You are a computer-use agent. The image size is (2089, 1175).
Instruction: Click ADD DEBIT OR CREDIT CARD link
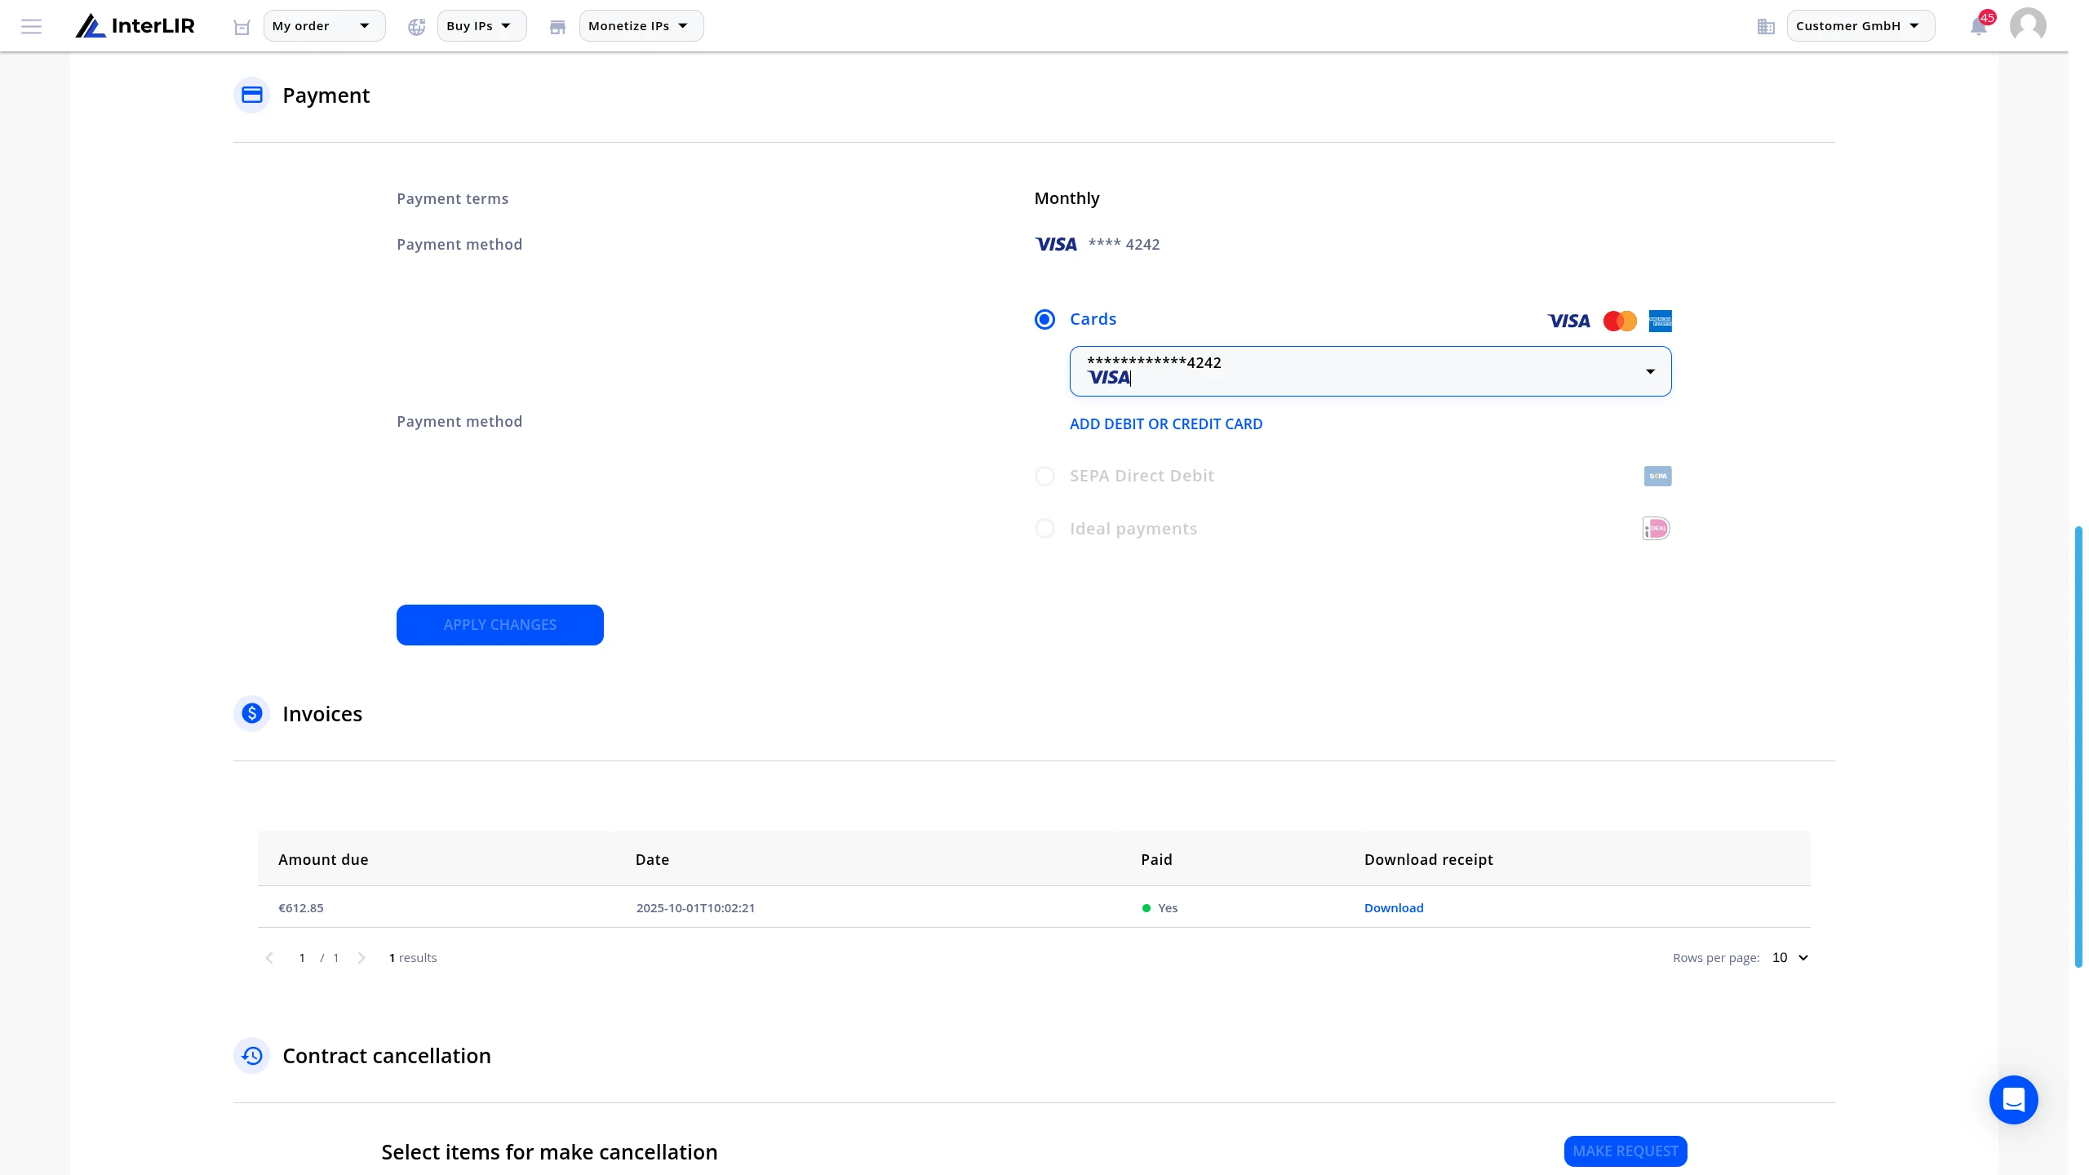[x=1165, y=424]
